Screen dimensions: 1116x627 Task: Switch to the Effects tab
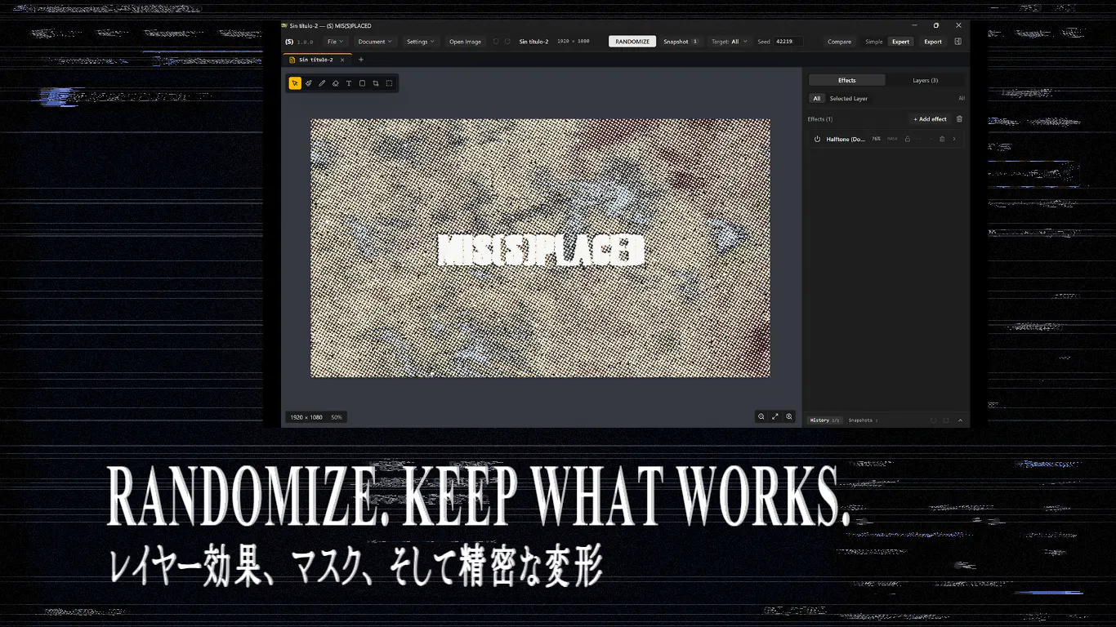[846, 80]
